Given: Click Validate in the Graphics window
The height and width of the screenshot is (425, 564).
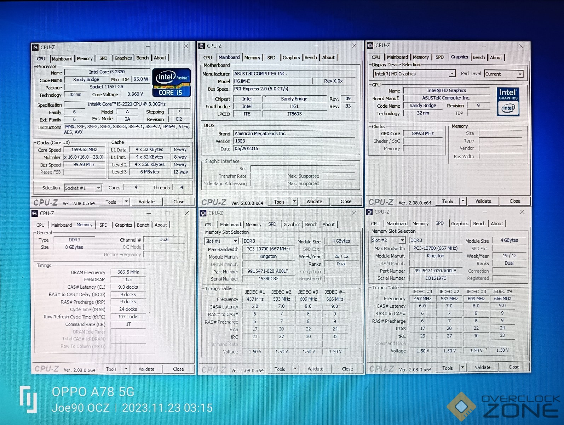Looking at the screenshot, I should click(x=483, y=201).
